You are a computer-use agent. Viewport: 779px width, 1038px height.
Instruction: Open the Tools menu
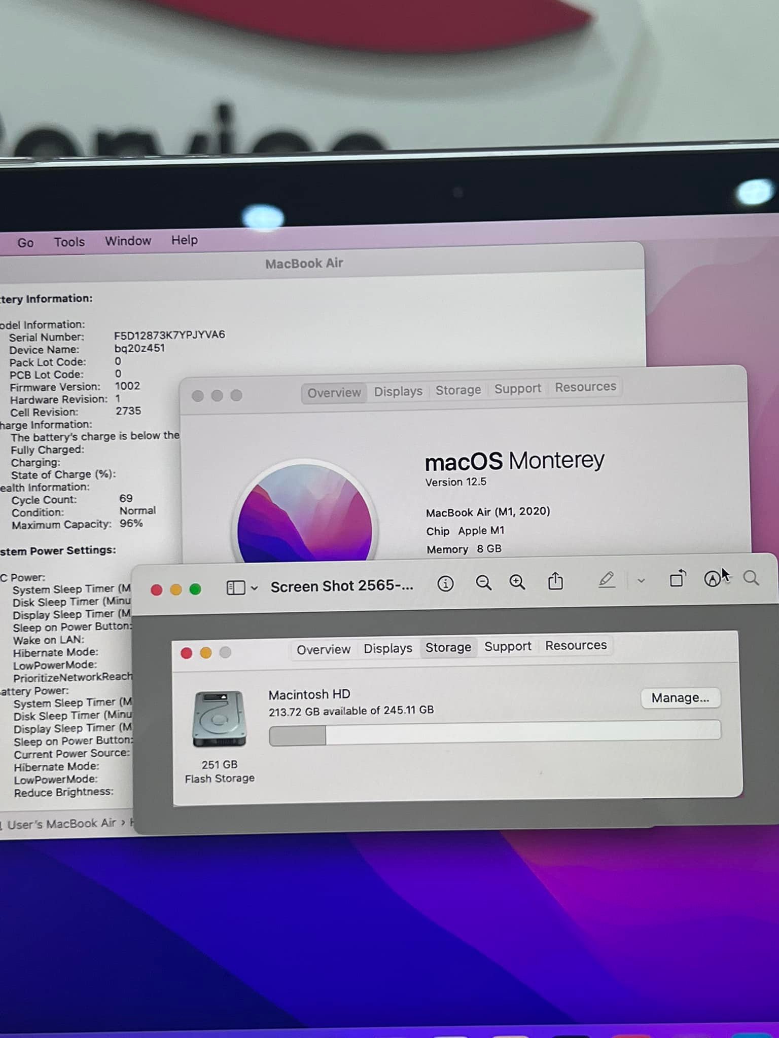(69, 242)
